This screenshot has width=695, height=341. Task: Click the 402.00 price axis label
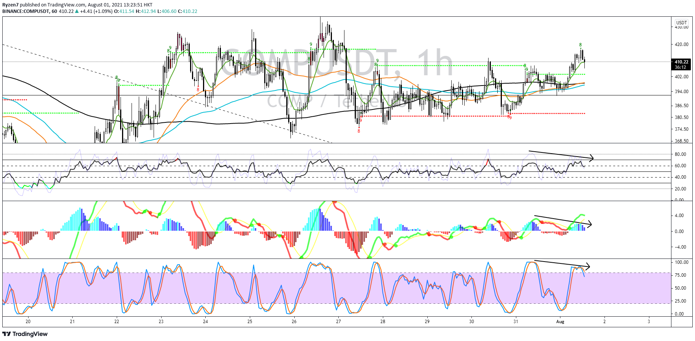tap(681, 76)
